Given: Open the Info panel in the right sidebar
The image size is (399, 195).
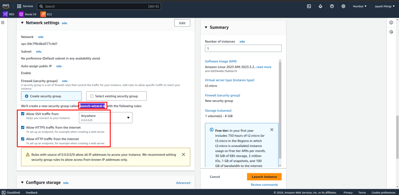Looking at the screenshot, I should 391,23.
